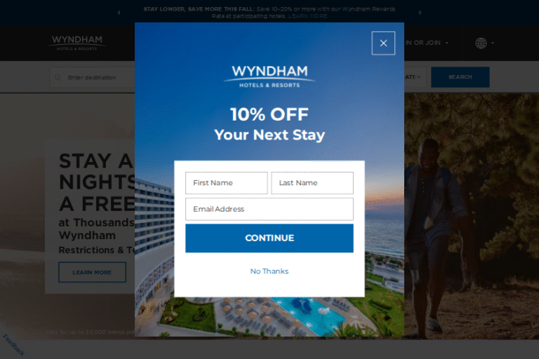The height and width of the screenshot is (359, 539).
Task: Click the Enter destination search field
Action: coord(92,77)
